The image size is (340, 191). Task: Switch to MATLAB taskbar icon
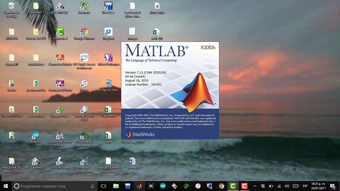click(139, 186)
